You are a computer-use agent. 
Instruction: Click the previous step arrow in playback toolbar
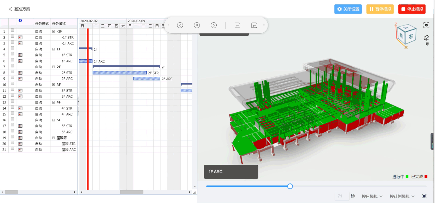[180, 25]
